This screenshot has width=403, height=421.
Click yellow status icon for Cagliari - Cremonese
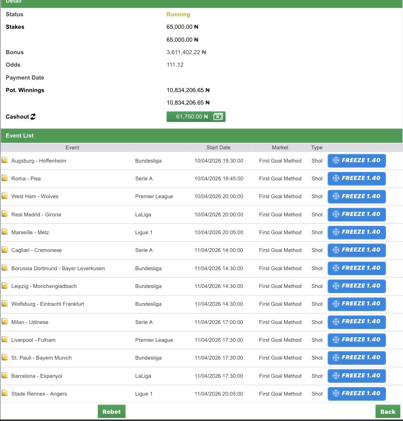pos(5,250)
